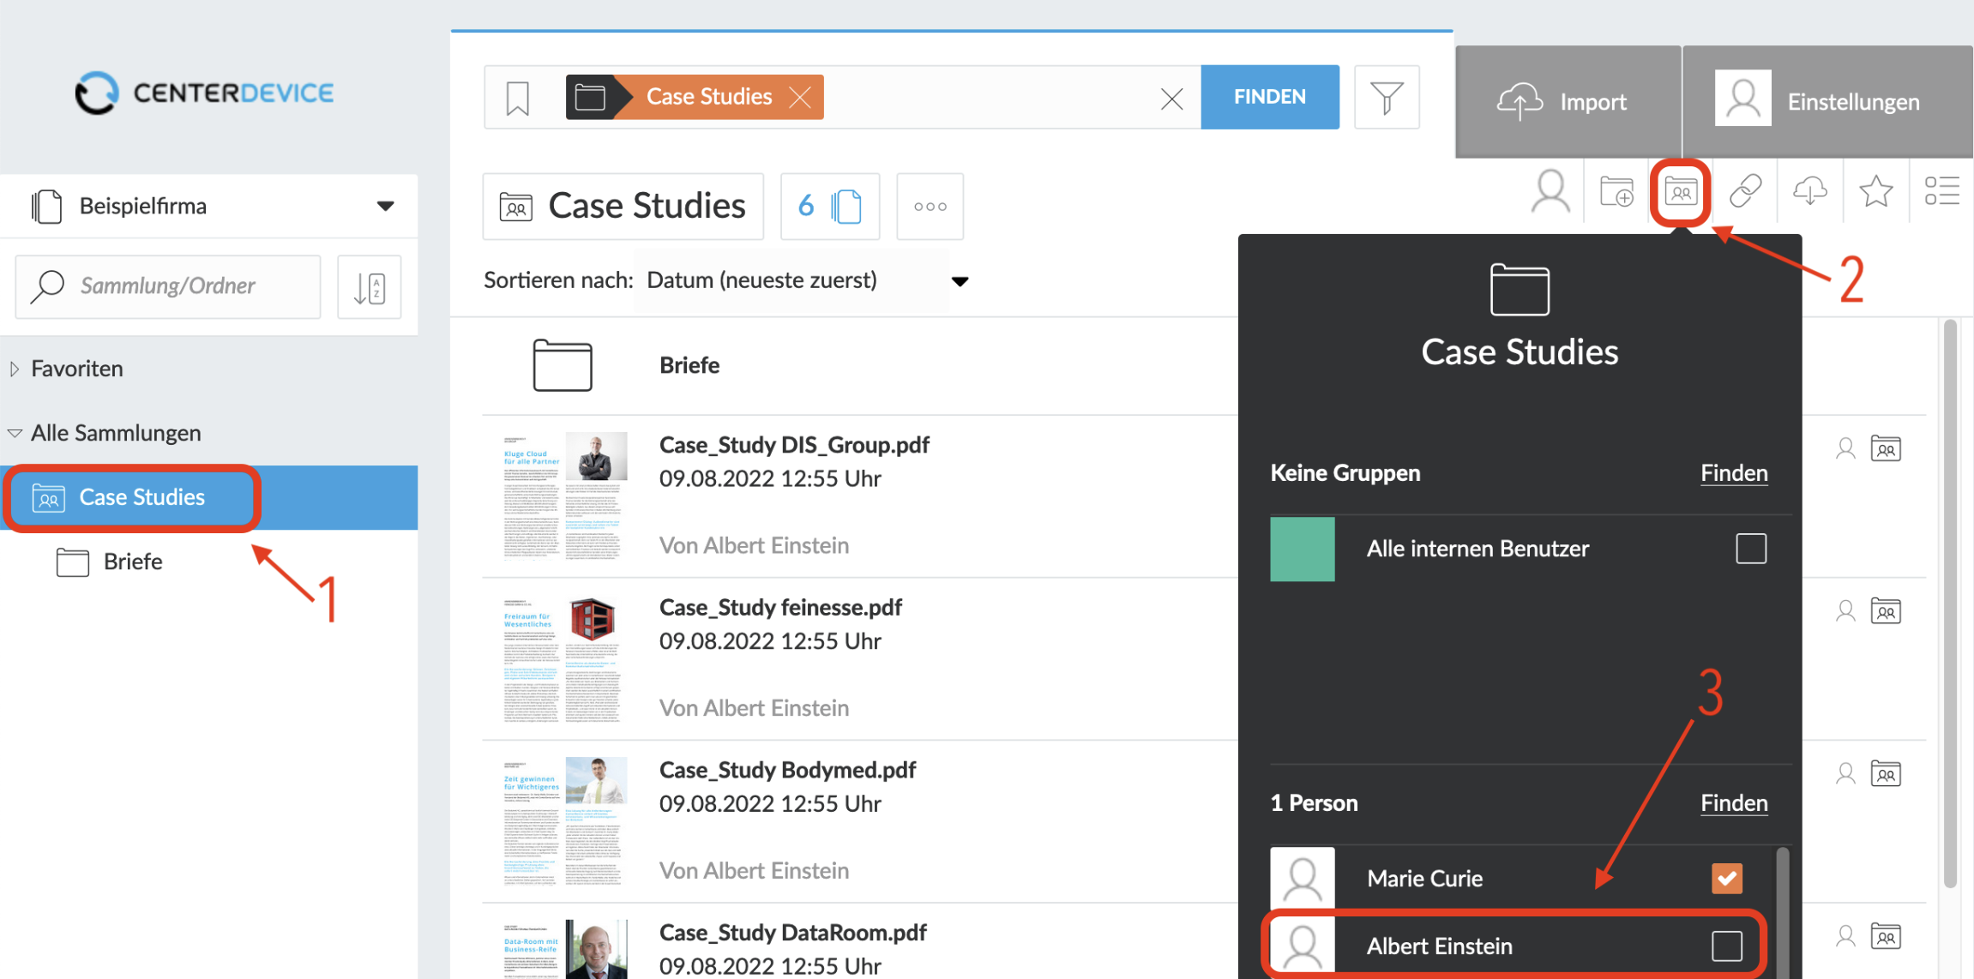Uncheck the Marie Curie checkbox
Image resolution: width=1974 pixels, height=979 pixels.
click(x=1727, y=878)
